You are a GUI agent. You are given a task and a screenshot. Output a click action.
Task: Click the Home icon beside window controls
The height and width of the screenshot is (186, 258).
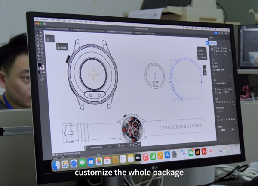(x=44, y=24)
